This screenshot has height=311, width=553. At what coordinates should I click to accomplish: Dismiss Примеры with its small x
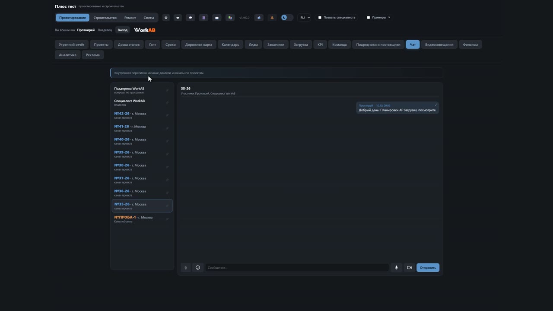pyautogui.click(x=389, y=18)
